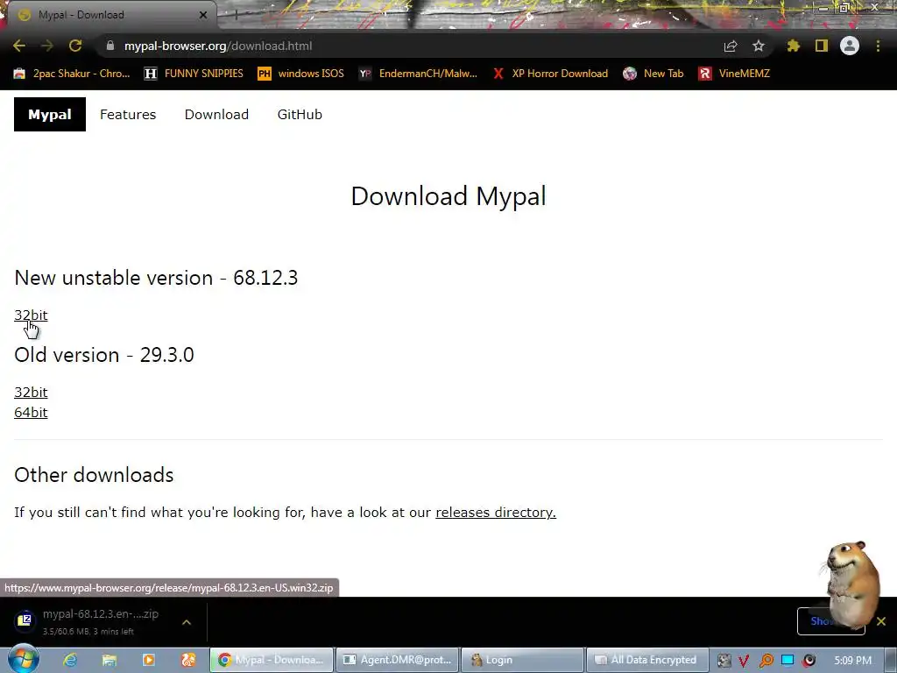Open the Chrome three-dot menu

pyautogui.click(x=878, y=46)
